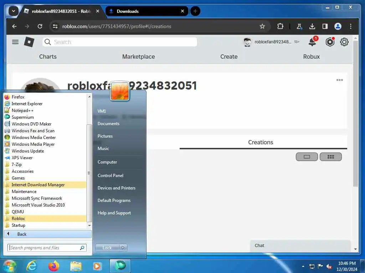Open the browser profile avatar icon

tap(338, 26)
